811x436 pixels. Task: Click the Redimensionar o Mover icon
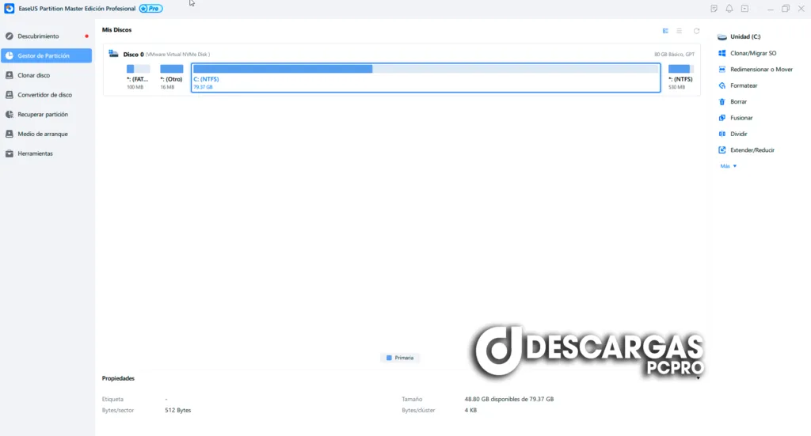[722, 70]
